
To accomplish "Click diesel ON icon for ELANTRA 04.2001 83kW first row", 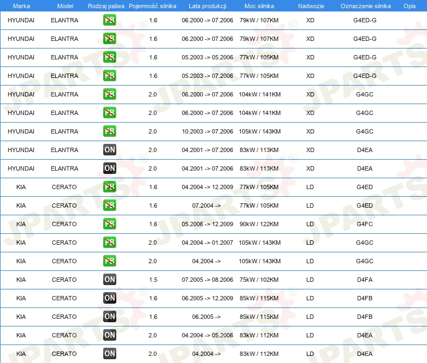I will click(109, 150).
